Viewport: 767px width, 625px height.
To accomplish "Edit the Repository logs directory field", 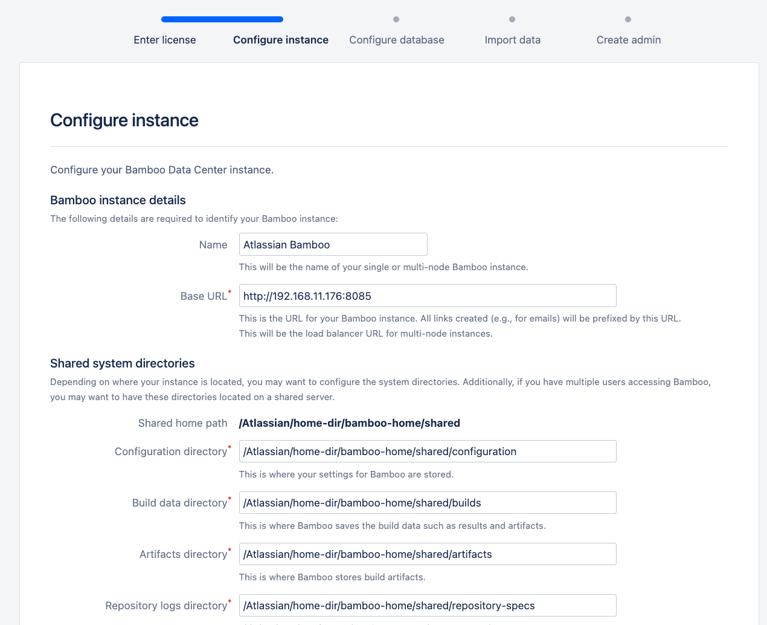I will tap(428, 605).
